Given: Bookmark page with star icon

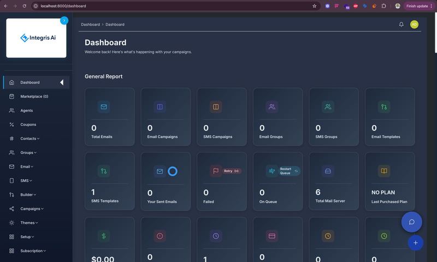Looking at the screenshot, I should click(x=315, y=6).
